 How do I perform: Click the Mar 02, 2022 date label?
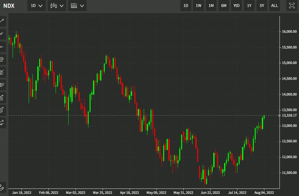pos(76,193)
